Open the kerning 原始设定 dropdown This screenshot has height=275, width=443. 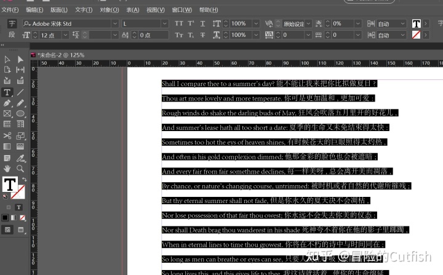pos(308,23)
